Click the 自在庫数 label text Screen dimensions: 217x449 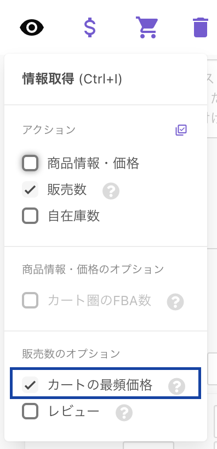[74, 216]
